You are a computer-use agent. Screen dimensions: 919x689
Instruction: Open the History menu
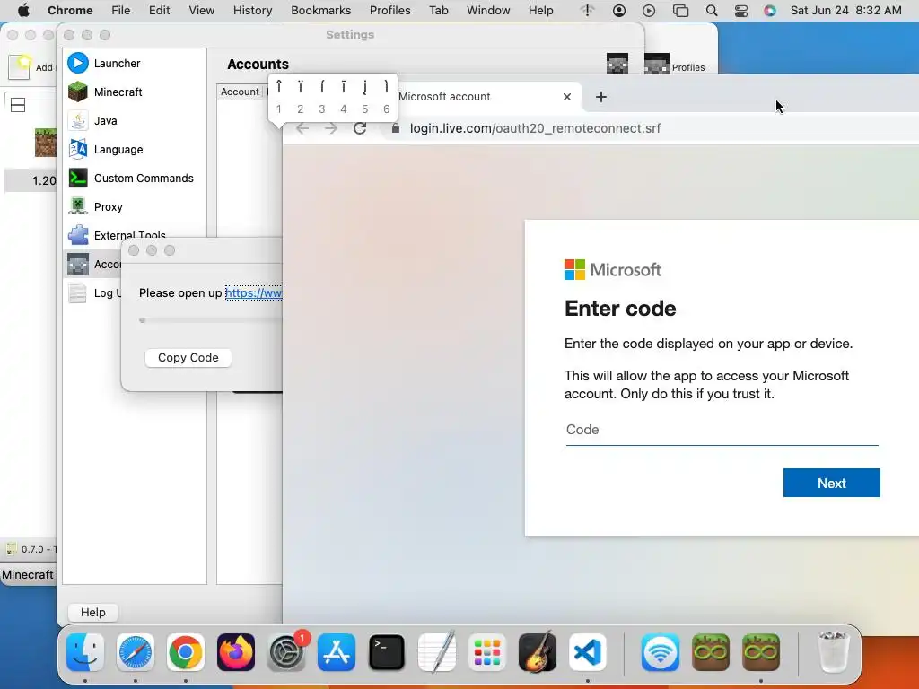pos(252,11)
